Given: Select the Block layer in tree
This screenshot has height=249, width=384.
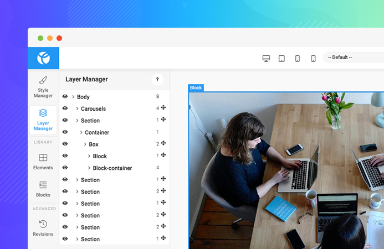Looking at the screenshot, I should [100, 156].
